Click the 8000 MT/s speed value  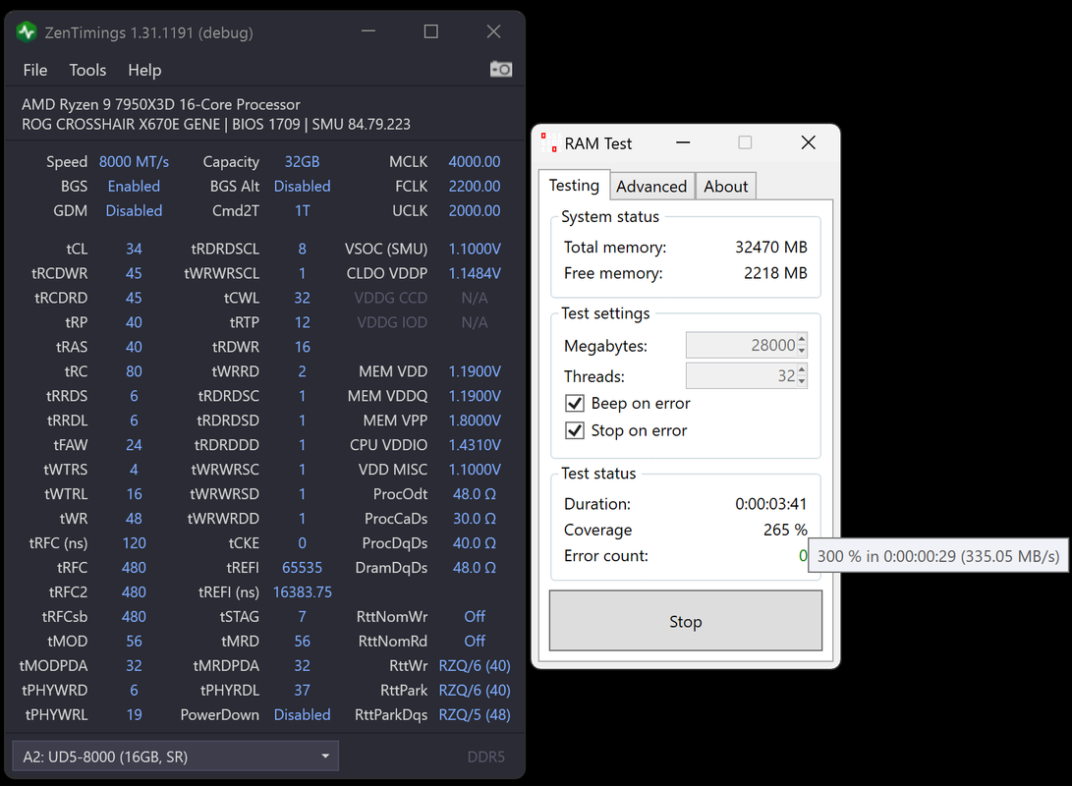coord(134,162)
